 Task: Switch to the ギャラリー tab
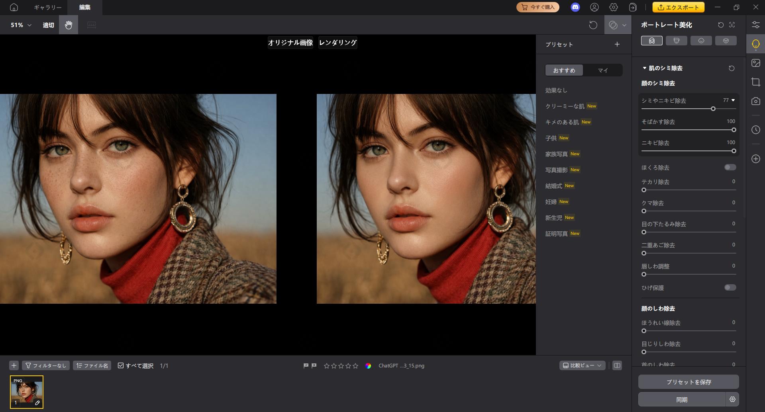click(47, 7)
